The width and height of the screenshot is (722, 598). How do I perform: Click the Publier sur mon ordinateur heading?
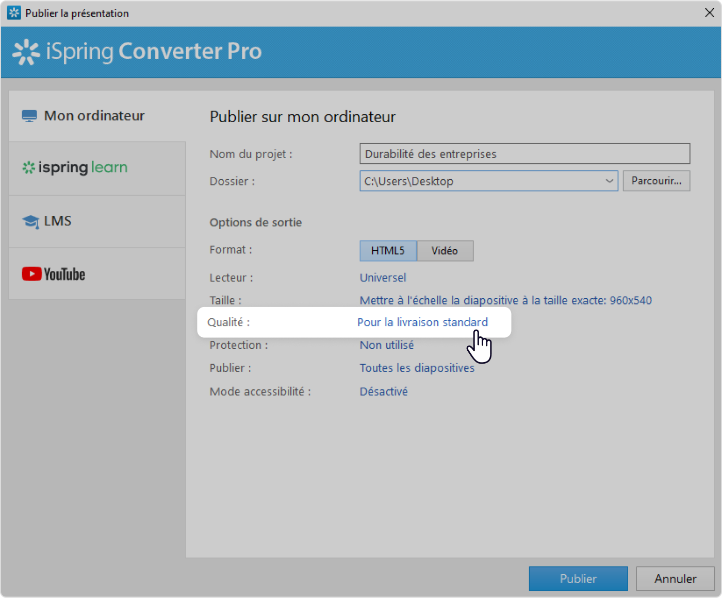tap(303, 117)
